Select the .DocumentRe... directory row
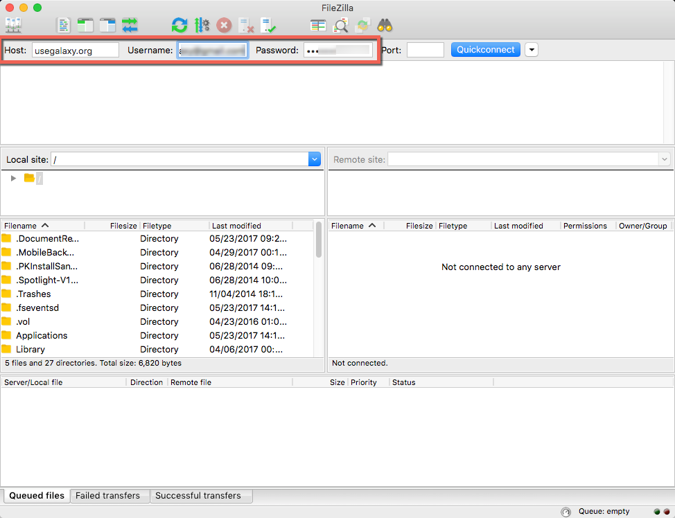This screenshot has height=518, width=675. 157,238
